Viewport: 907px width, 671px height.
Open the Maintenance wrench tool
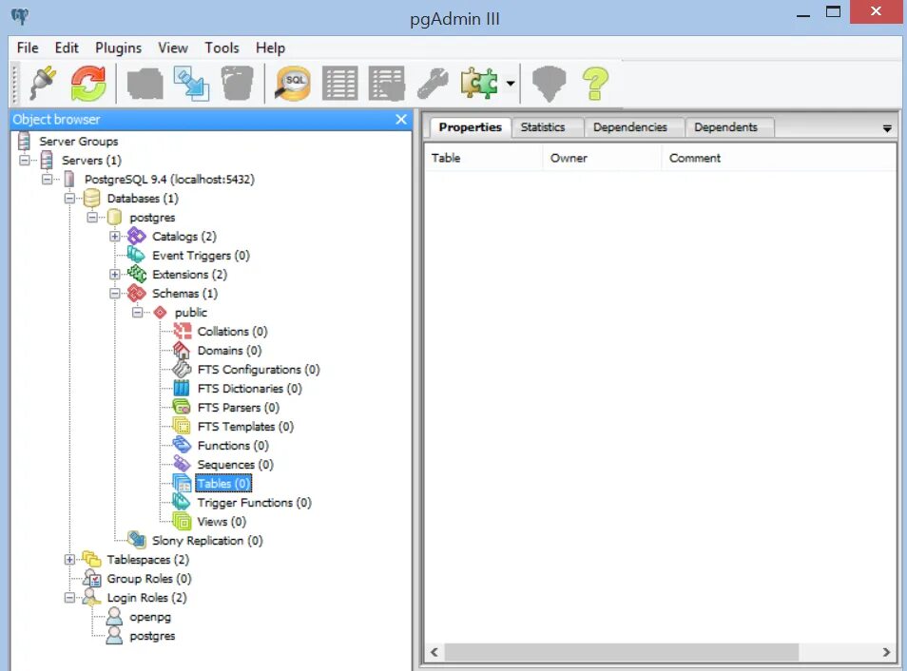433,84
